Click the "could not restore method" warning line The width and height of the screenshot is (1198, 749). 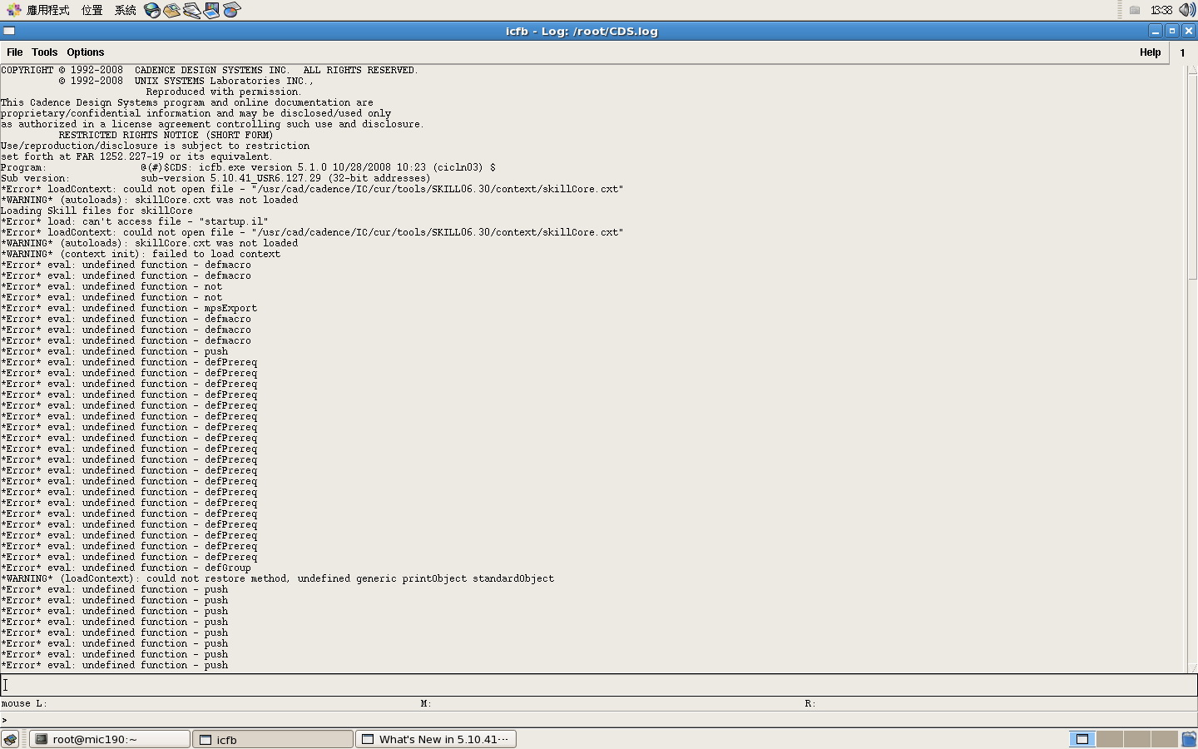point(277,578)
